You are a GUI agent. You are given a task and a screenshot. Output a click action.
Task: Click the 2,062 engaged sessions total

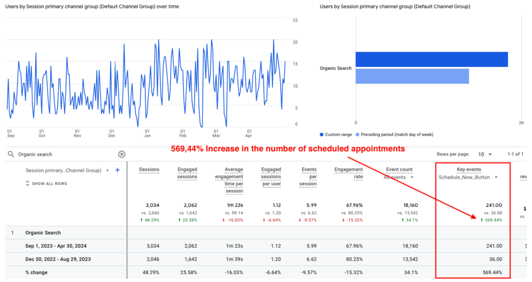190,205
